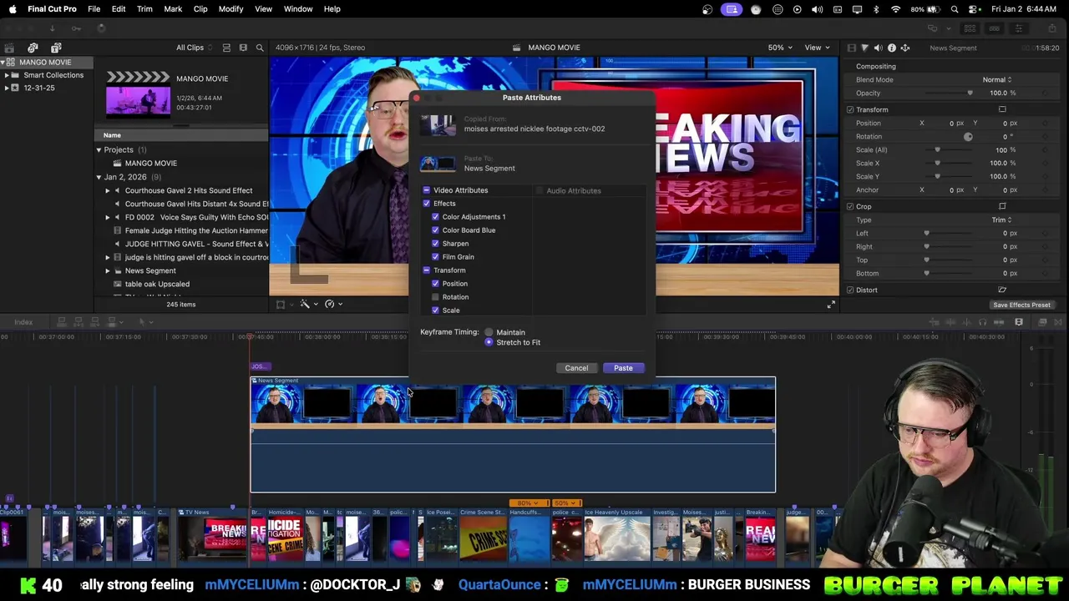Open Transform tool menu below viewer
Image resolution: width=1069 pixels, height=601 pixels.
284,304
